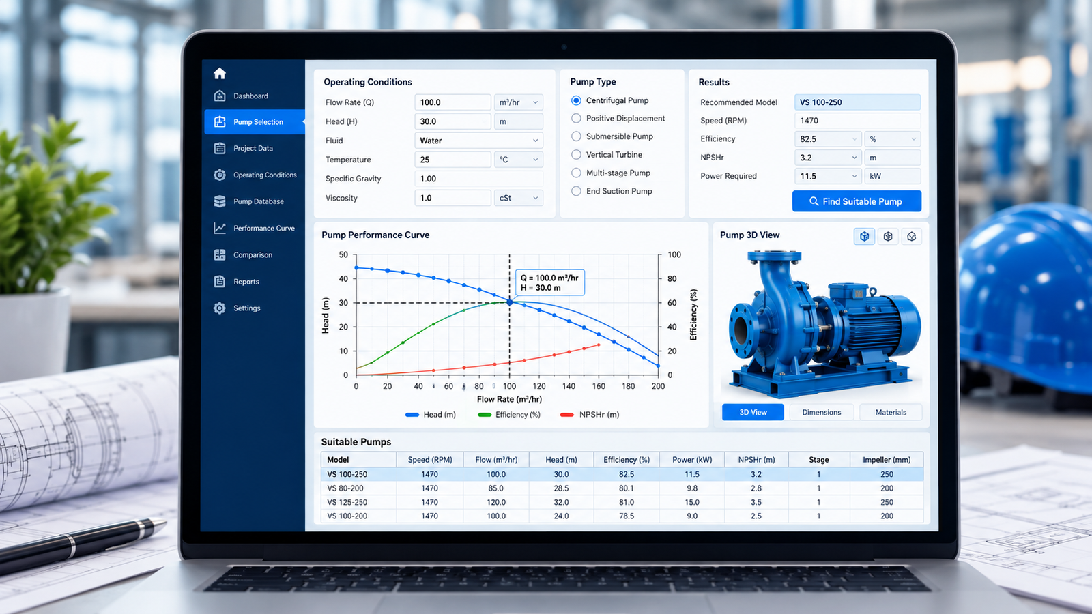Image resolution: width=1092 pixels, height=614 pixels.
Task: Click the Home icon in the sidebar
Action: (x=220, y=73)
